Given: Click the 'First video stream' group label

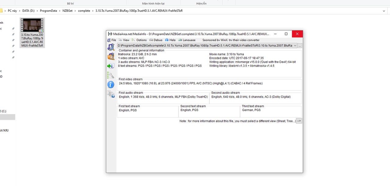Looking at the screenshot, I should pyautogui.click(x=130, y=79).
